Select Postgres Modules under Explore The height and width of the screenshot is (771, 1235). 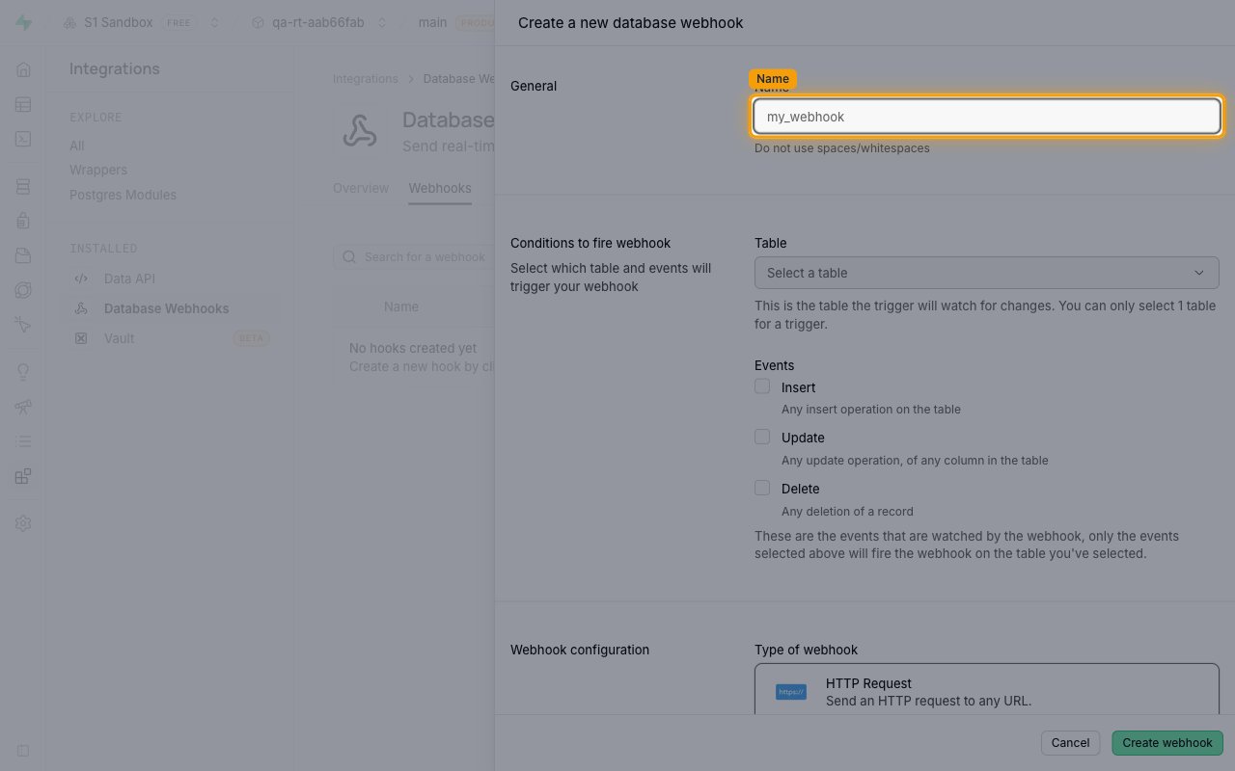tap(123, 195)
